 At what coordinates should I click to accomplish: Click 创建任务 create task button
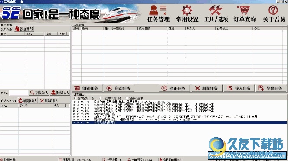click(x=87, y=88)
